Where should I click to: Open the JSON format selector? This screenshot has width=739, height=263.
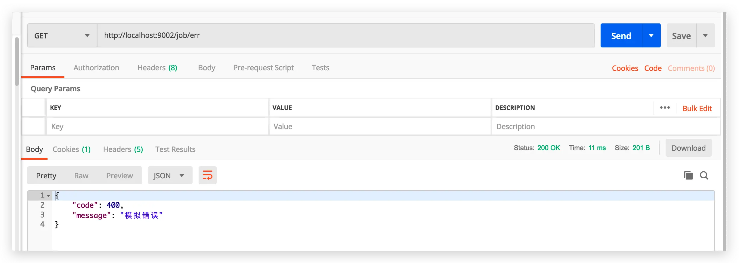pos(170,175)
